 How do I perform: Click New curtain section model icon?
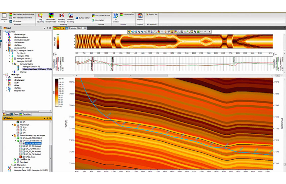point(51,17)
